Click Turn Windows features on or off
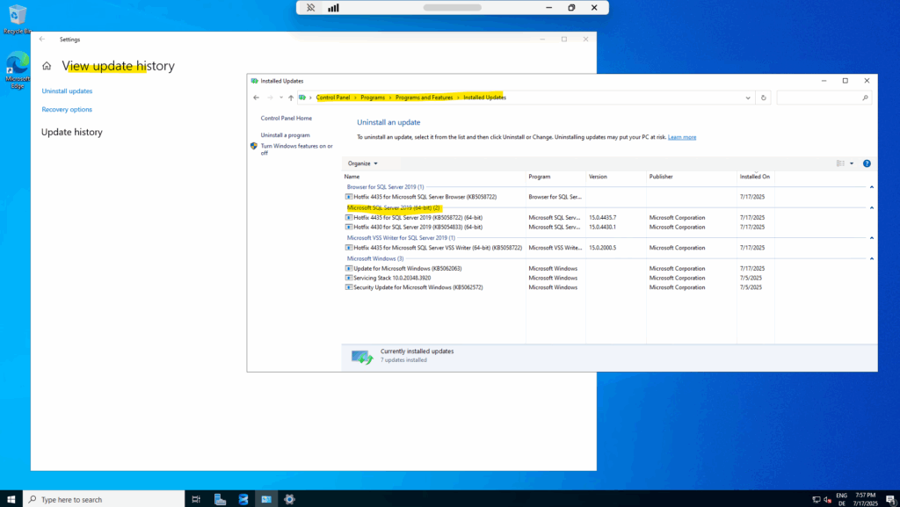Image resolution: width=900 pixels, height=507 pixels. point(297,149)
